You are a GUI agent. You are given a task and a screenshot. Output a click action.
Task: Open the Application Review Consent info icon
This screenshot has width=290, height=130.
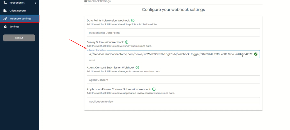[x=154, y=89]
